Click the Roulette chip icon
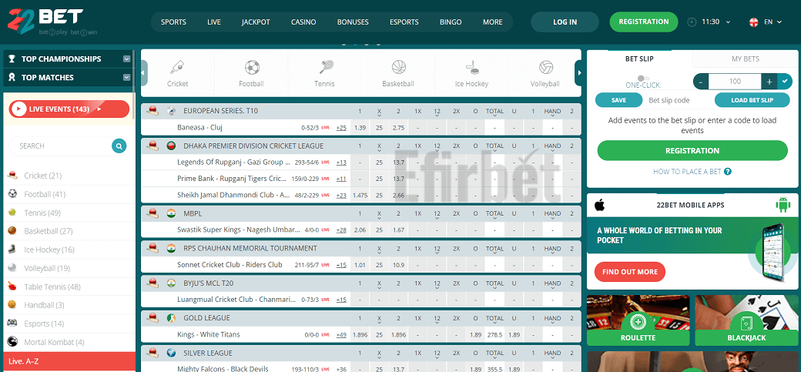This screenshot has height=372, width=801. click(x=638, y=323)
